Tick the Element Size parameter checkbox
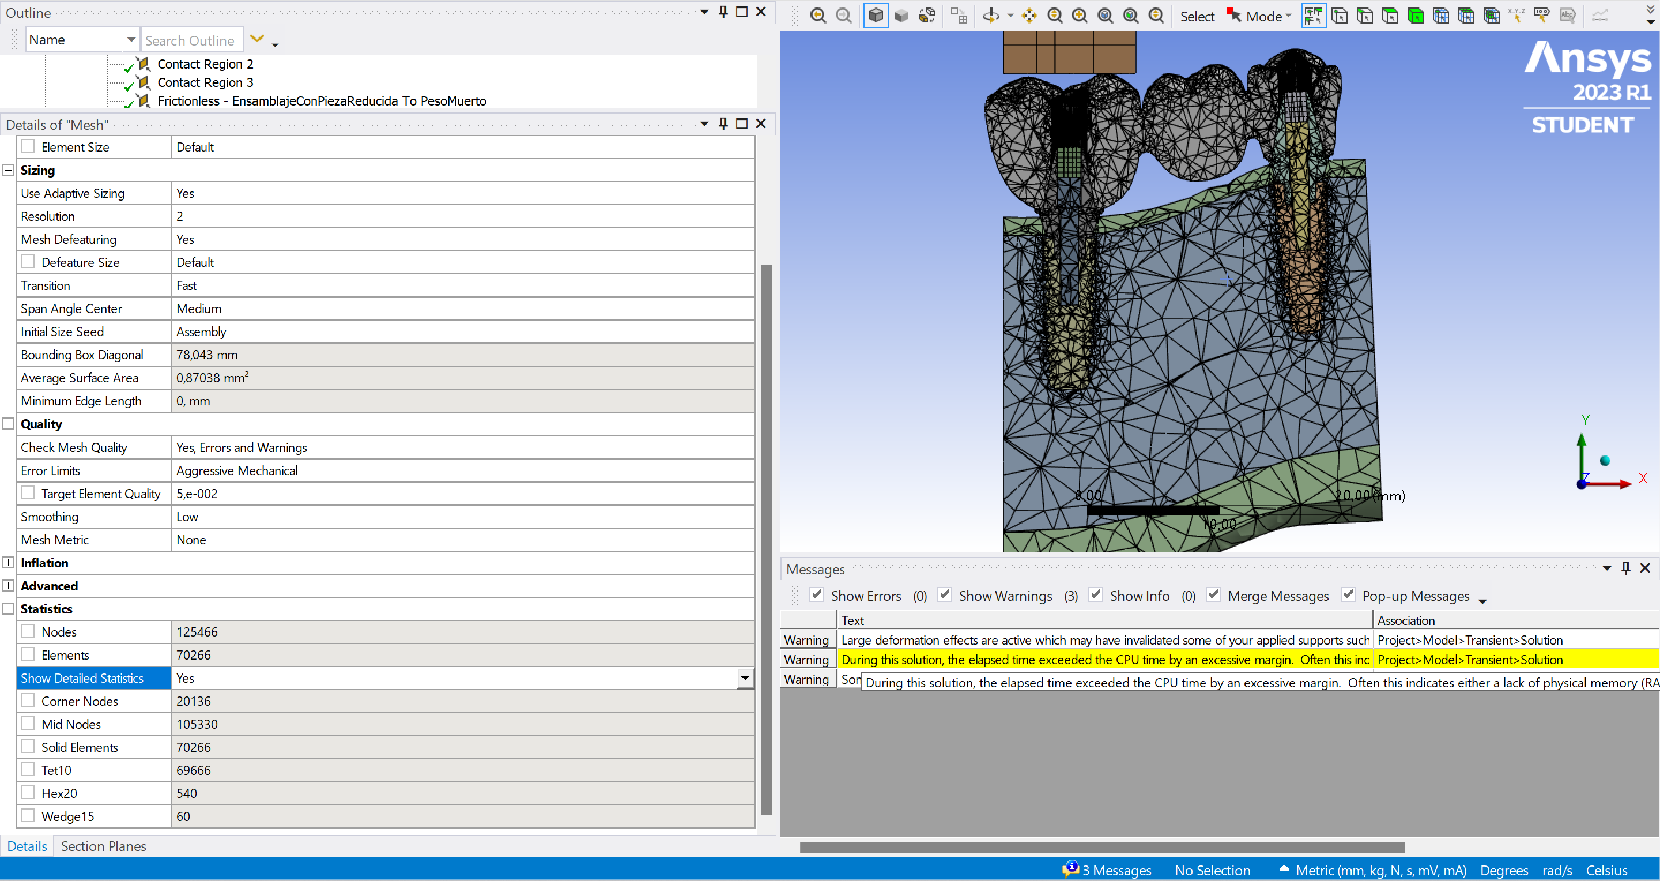The width and height of the screenshot is (1660, 881). [28, 147]
